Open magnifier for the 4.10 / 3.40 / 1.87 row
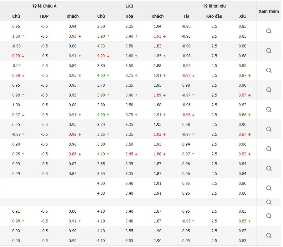 269,216
